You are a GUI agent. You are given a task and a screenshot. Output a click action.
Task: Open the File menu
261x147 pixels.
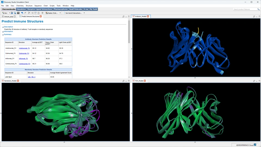tap(2, 6)
